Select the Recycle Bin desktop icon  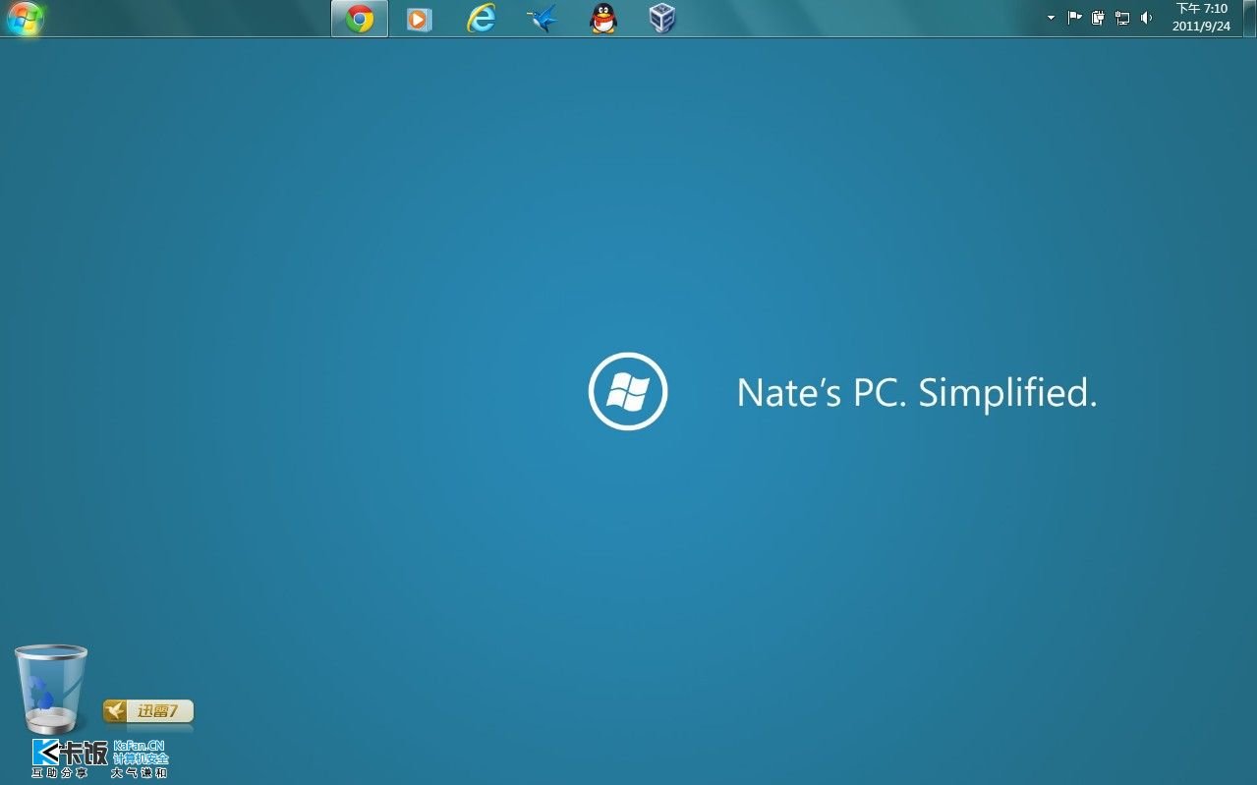tap(50, 689)
